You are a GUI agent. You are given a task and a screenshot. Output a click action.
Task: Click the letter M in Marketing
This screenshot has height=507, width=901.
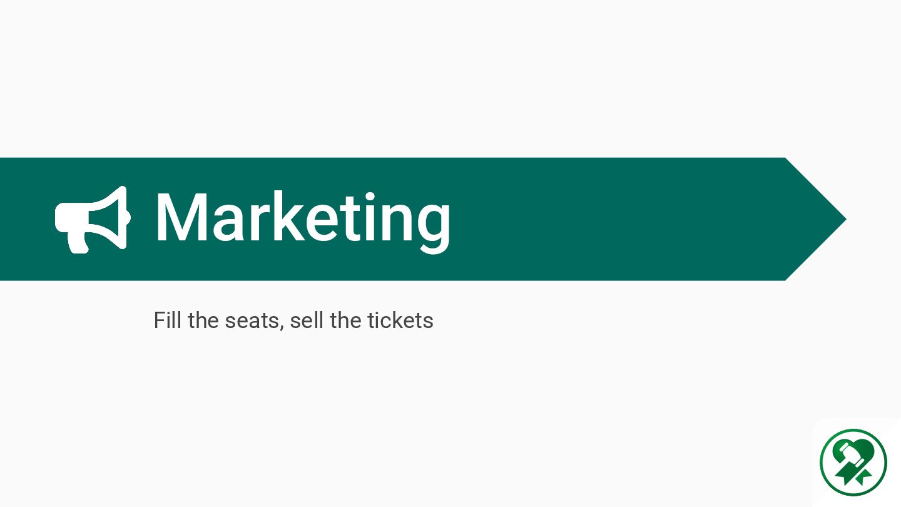pos(180,217)
